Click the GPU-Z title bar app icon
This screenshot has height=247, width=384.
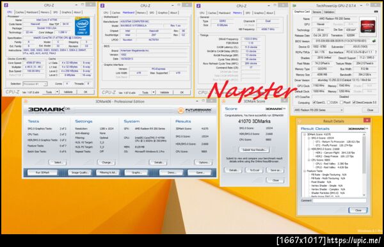[x=294, y=5]
